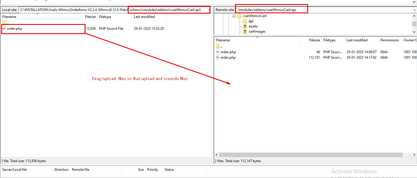Sort remote files by Filesize column
Image resolution: width=417 pixels, height=178 pixels.
pyautogui.click(x=314, y=40)
